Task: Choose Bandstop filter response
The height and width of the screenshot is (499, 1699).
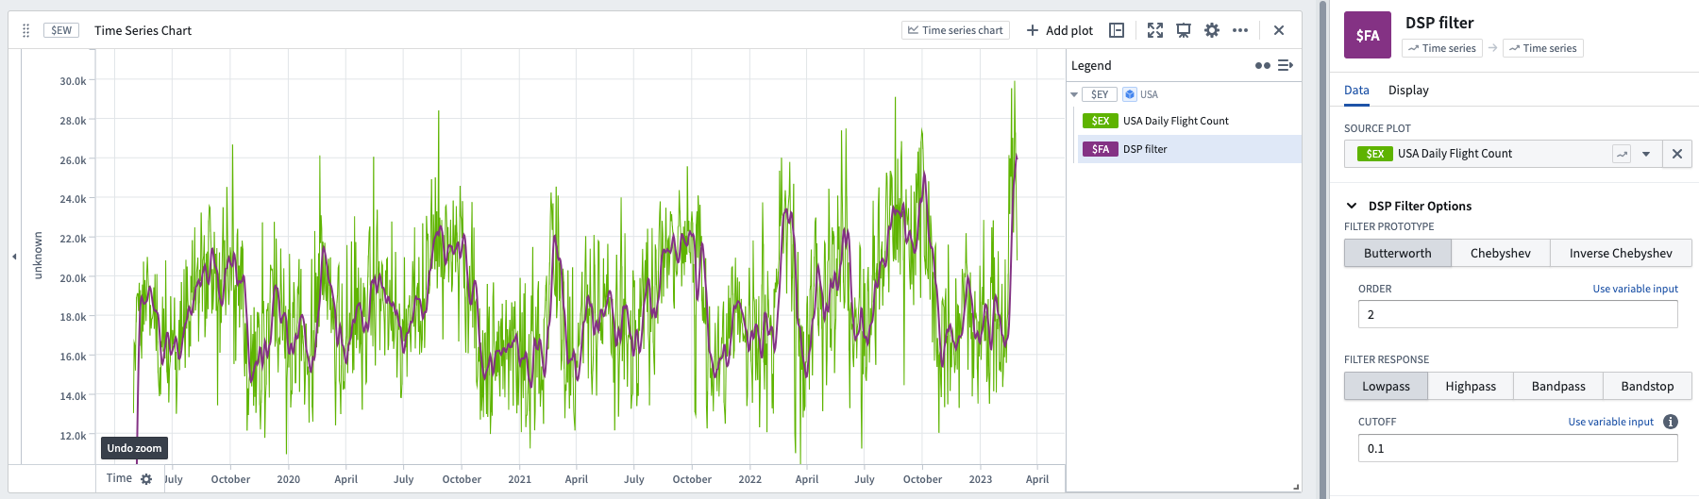Action: pos(1647,386)
